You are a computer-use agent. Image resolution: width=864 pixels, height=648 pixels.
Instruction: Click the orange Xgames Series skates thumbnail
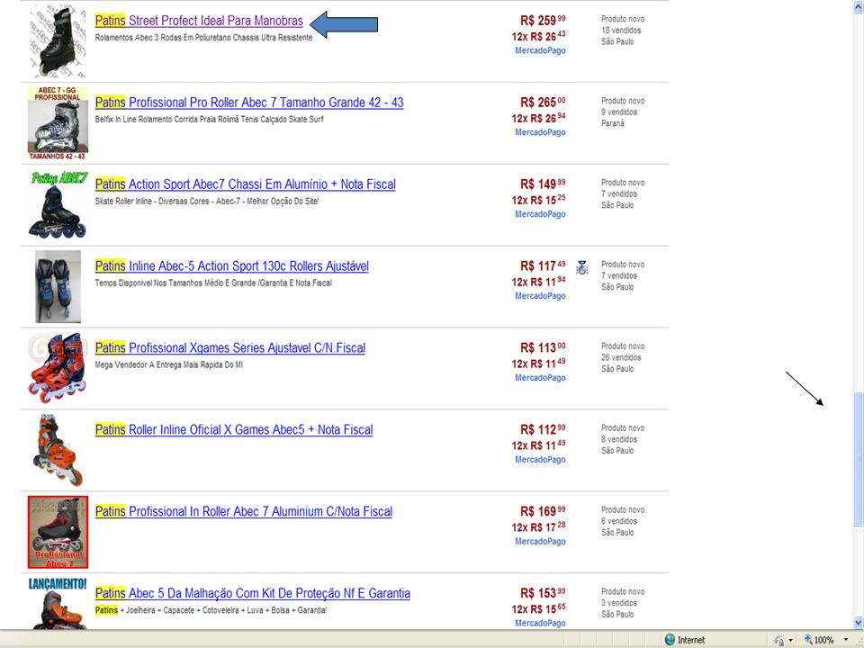tap(58, 367)
